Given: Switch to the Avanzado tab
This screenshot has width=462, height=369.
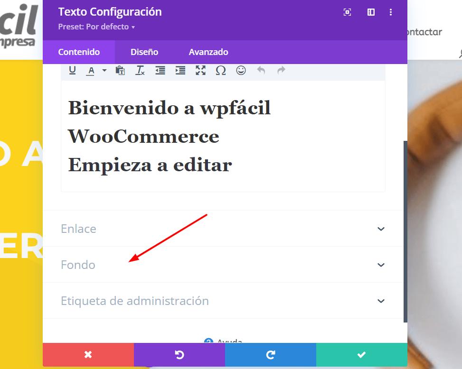Looking at the screenshot, I should pyautogui.click(x=208, y=52).
